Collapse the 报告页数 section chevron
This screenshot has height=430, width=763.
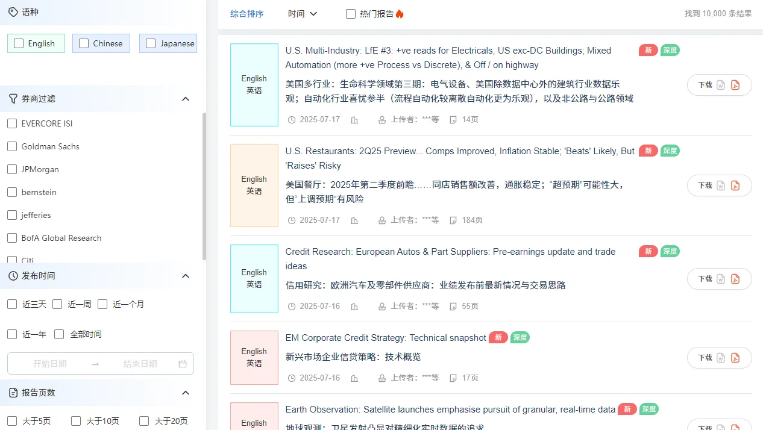click(x=186, y=393)
